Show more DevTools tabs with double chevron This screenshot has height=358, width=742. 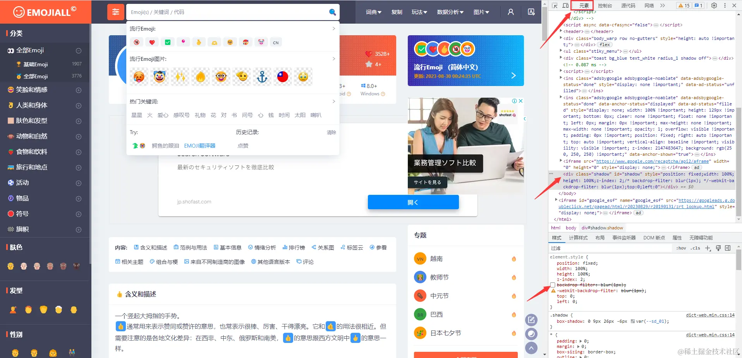click(x=663, y=5)
